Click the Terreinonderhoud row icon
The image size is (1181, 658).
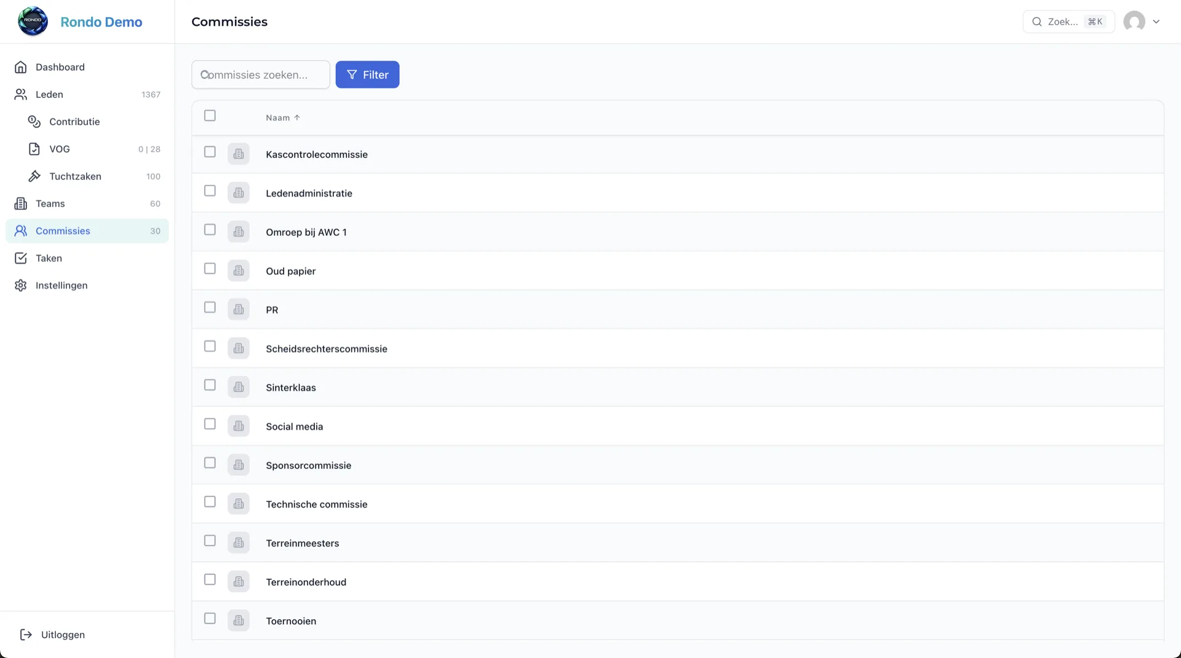[239, 582]
